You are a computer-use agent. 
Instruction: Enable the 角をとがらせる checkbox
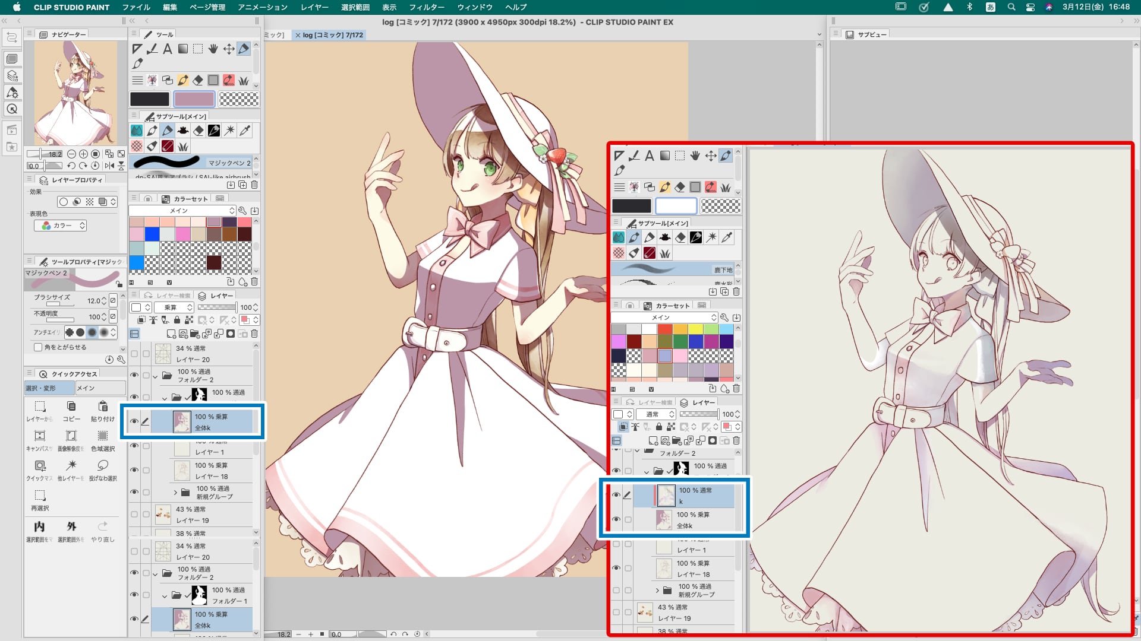pyautogui.click(x=39, y=347)
